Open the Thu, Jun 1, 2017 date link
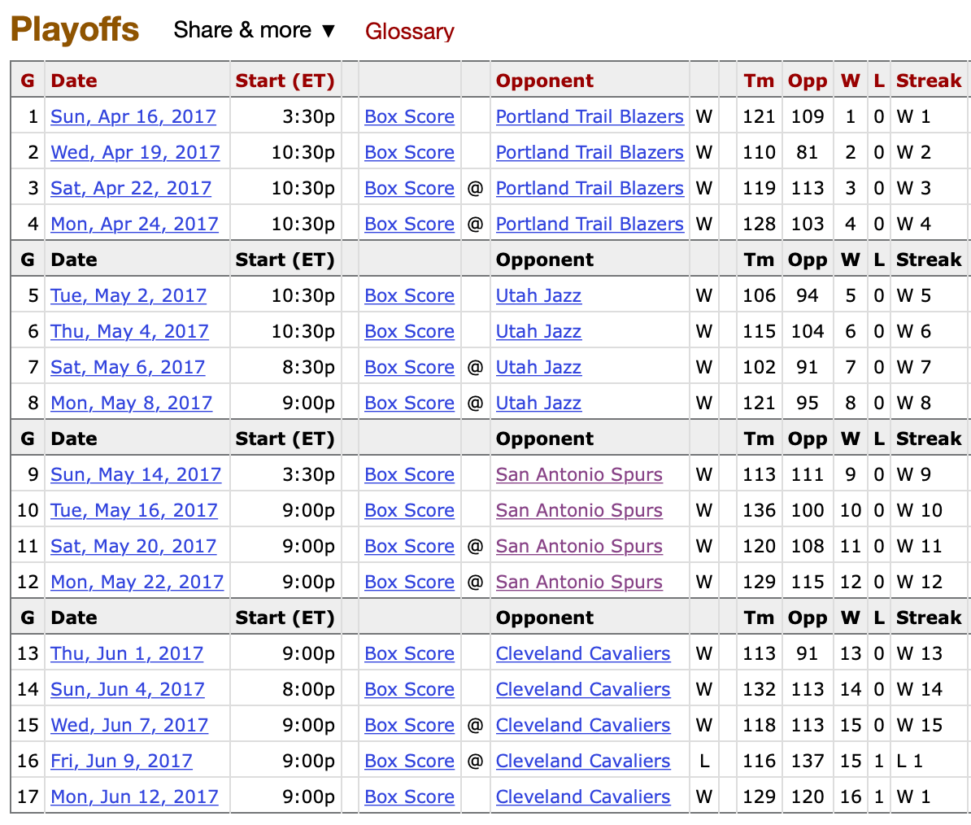Screen dimensions: 971x825 126,653
